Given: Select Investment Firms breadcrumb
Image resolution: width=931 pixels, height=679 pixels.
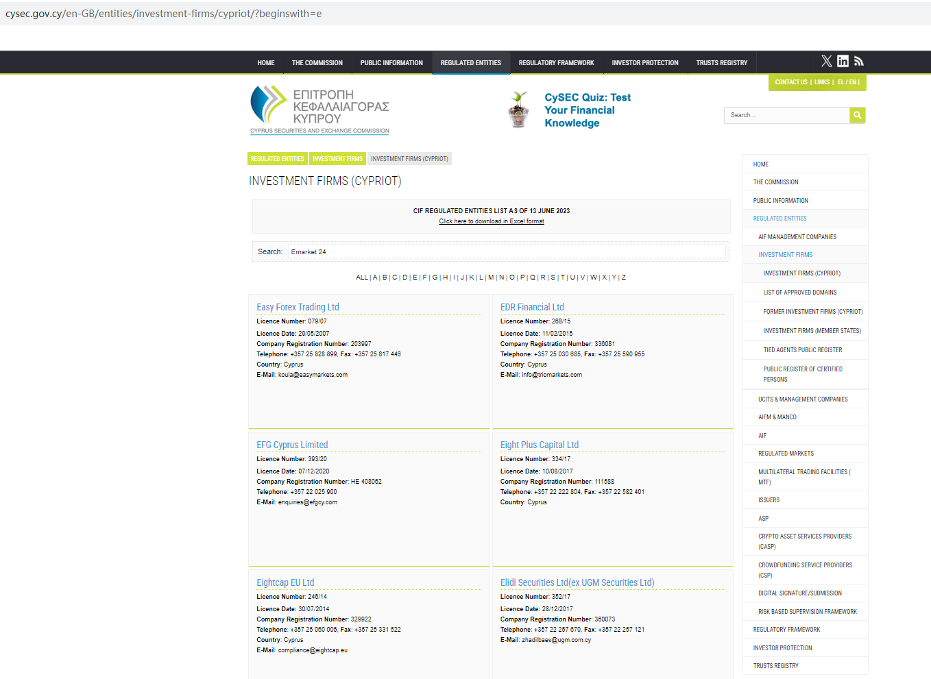Looking at the screenshot, I should (337, 159).
